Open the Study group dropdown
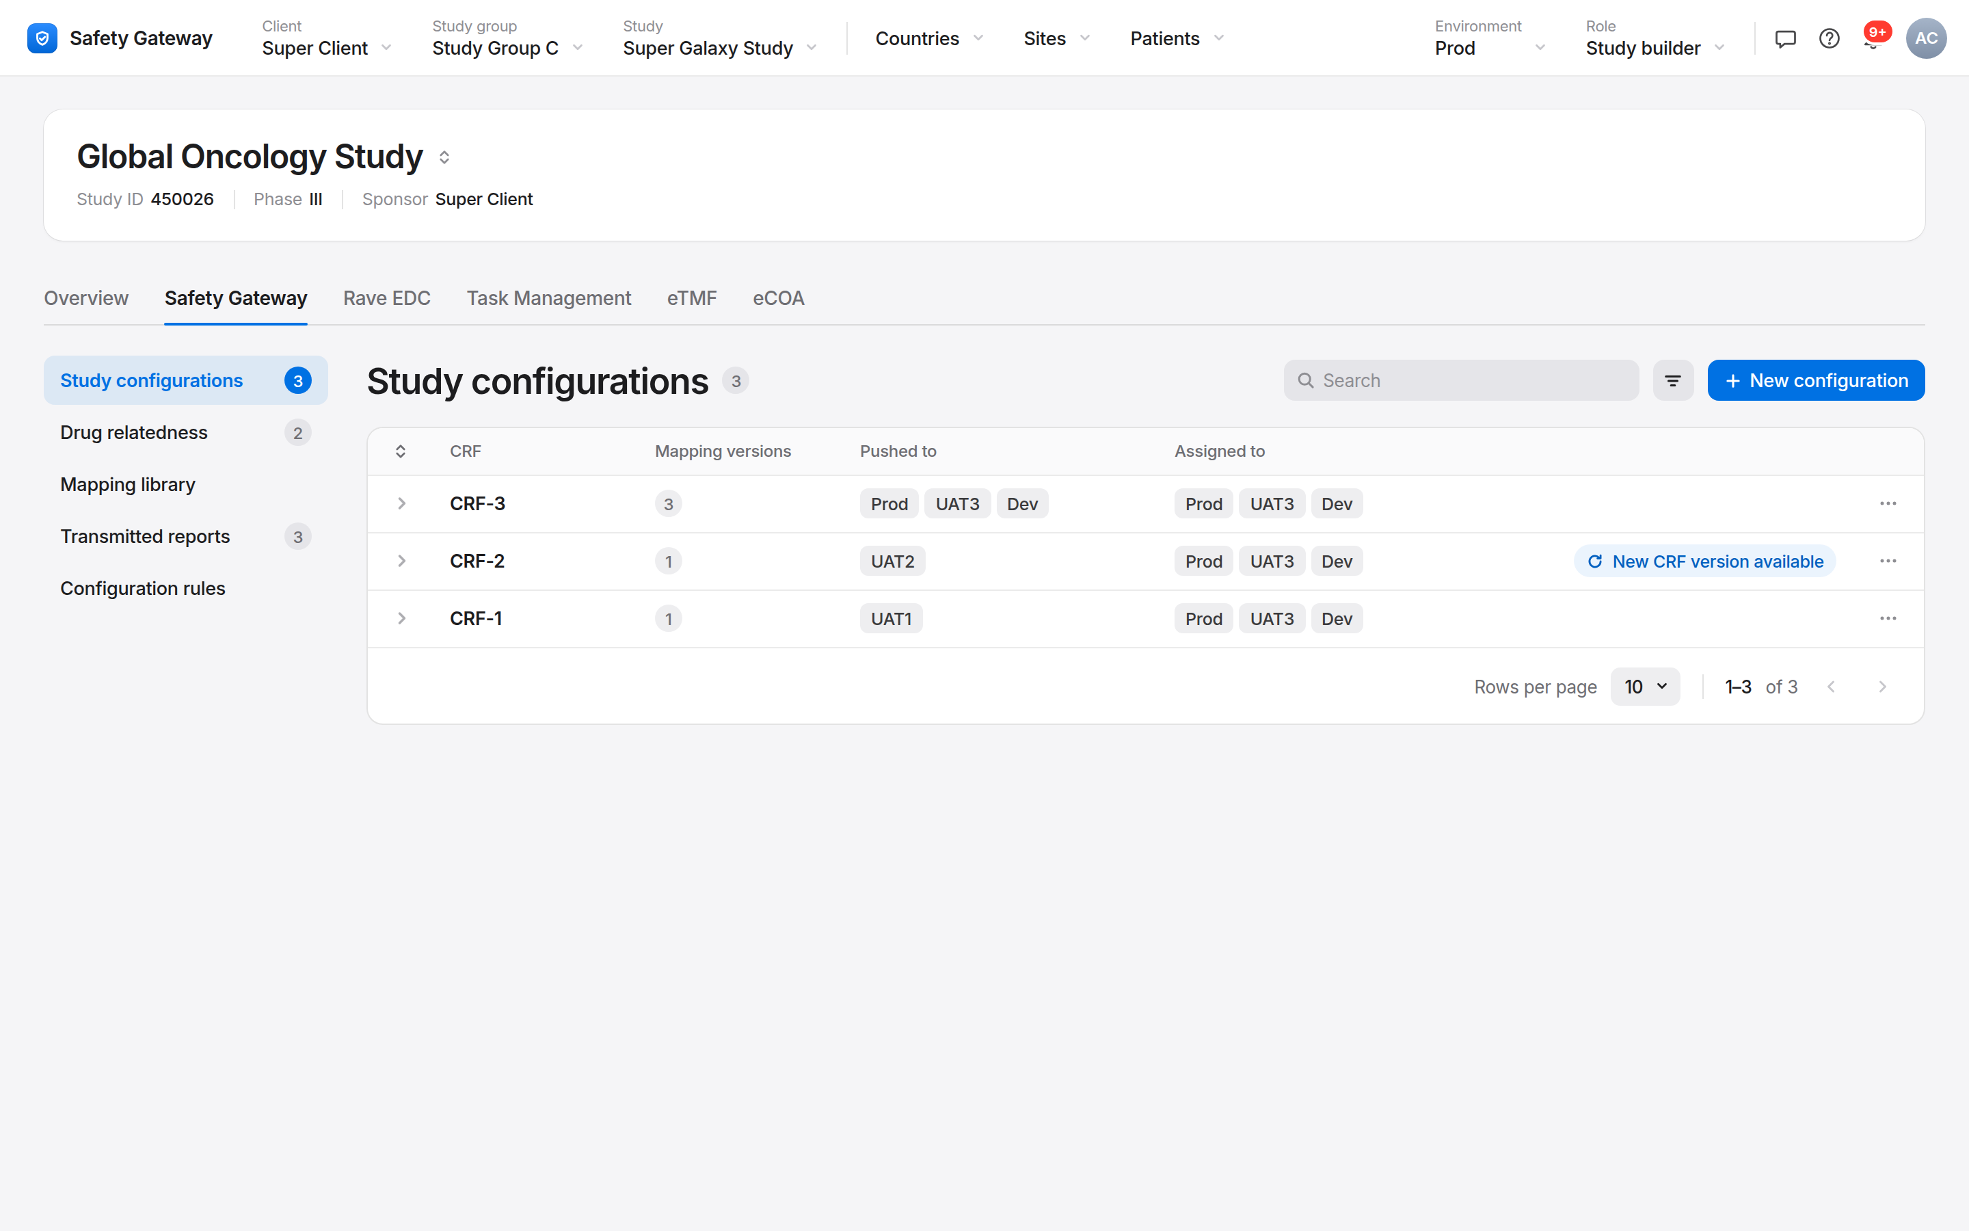1969x1231 pixels. pyautogui.click(x=508, y=38)
